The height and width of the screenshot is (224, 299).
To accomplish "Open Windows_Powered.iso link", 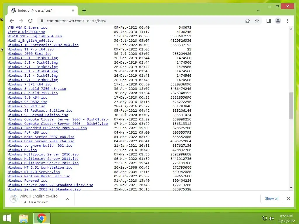I will point(27,181).
